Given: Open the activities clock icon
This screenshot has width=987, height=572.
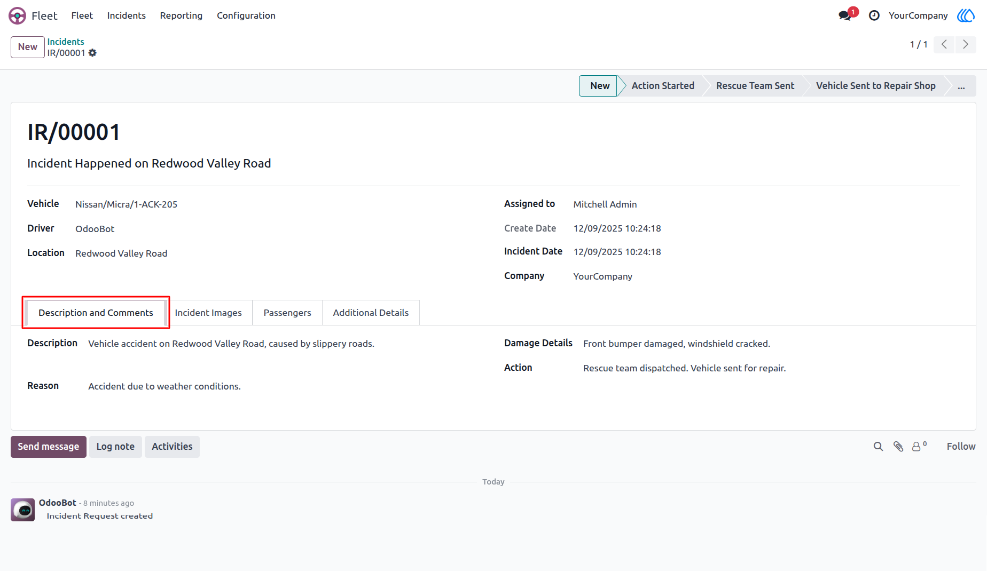Looking at the screenshot, I should tap(874, 15).
